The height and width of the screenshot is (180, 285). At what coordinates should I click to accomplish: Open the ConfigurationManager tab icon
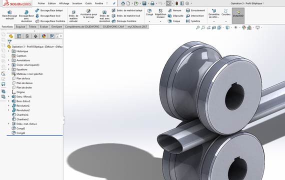pyautogui.click(x=27, y=36)
